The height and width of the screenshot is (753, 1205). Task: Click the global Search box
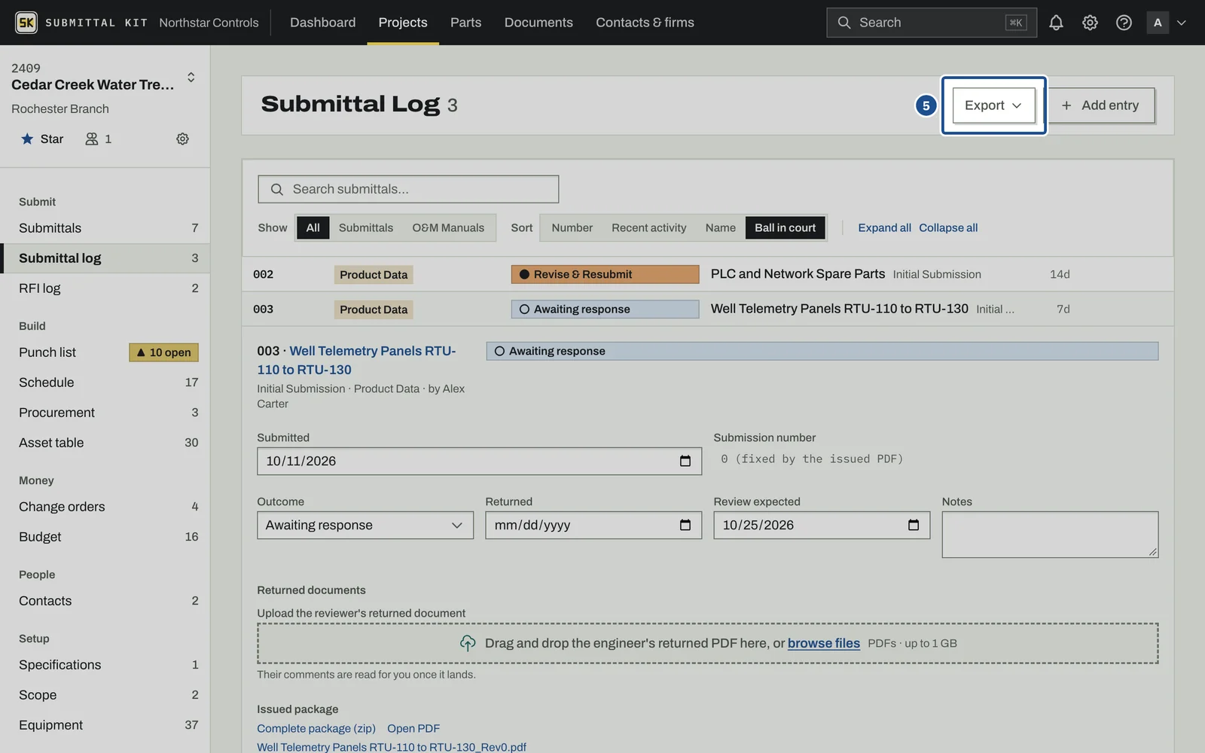point(932,23)
